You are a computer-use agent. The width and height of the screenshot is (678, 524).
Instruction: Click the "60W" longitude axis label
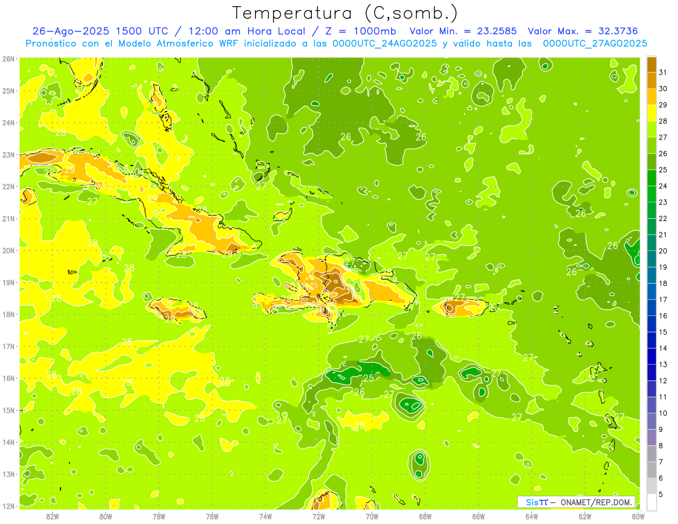coord(638,516)
